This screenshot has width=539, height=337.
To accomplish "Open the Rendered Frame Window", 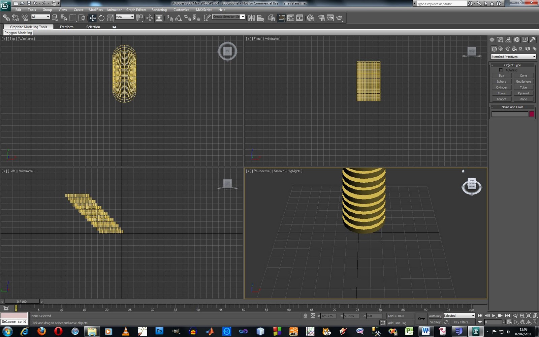I will (330, 18).
